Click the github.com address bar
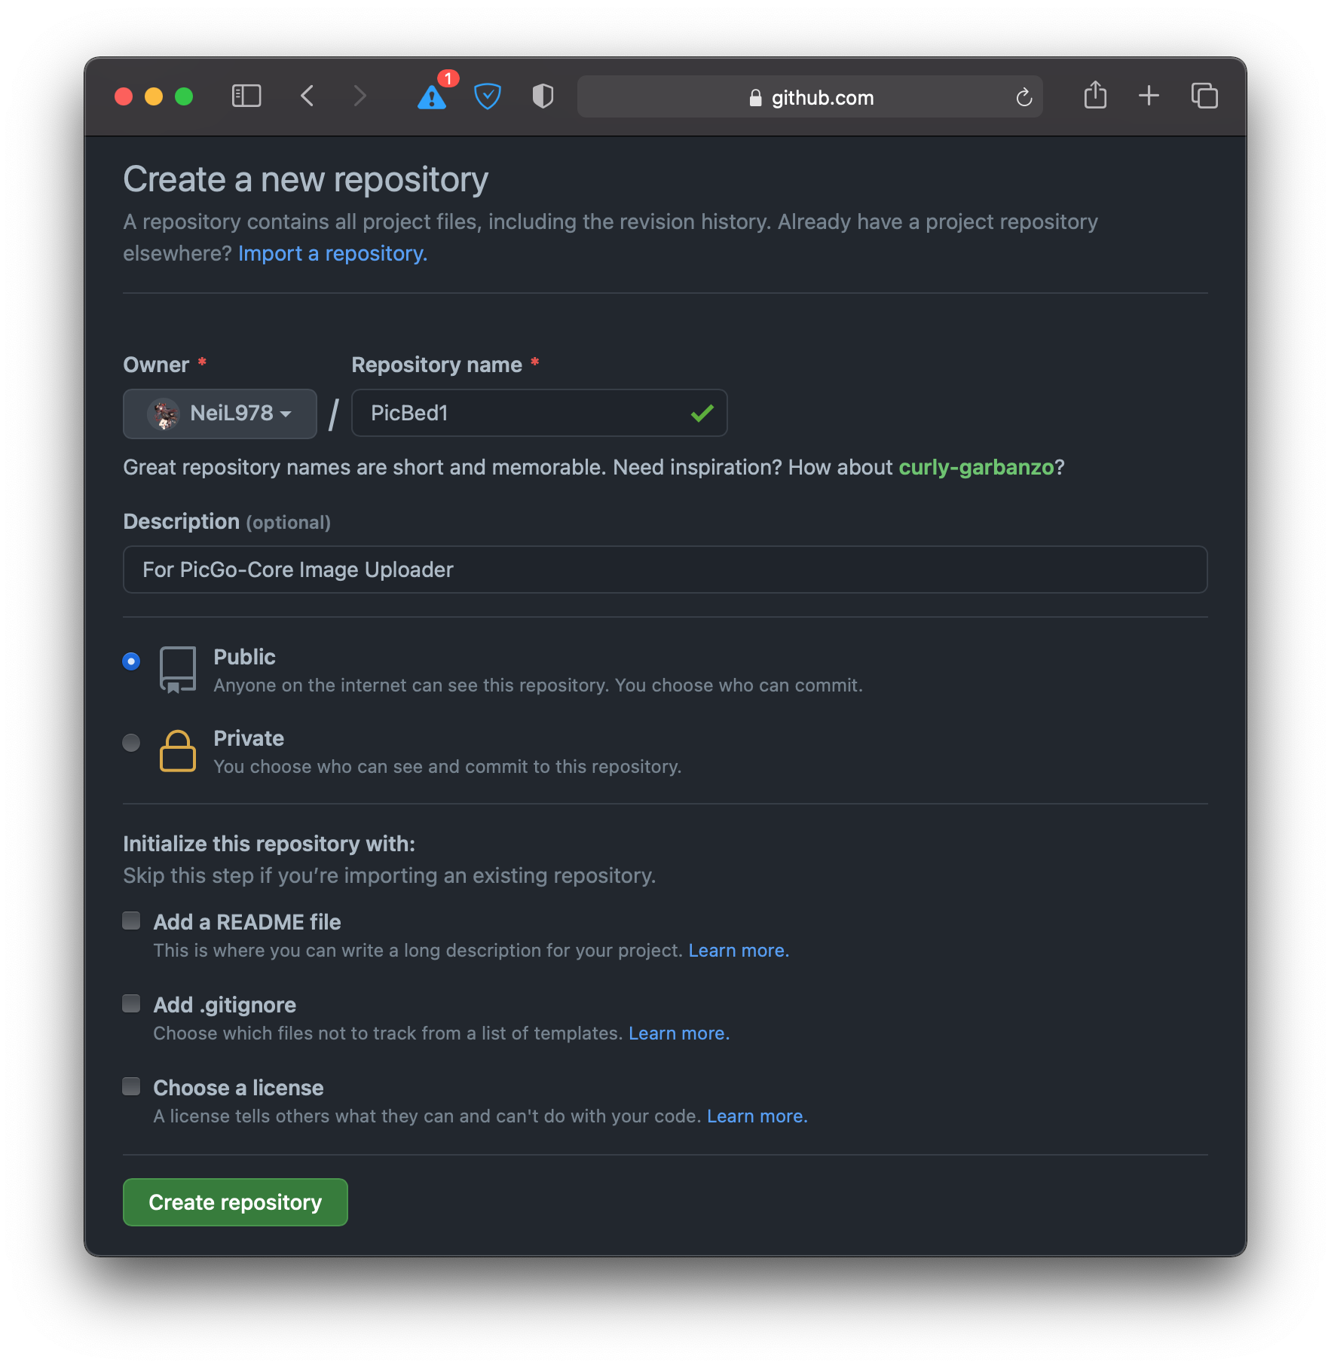Viewport: 1331px width, 1368px height. (x=810, y=96)
